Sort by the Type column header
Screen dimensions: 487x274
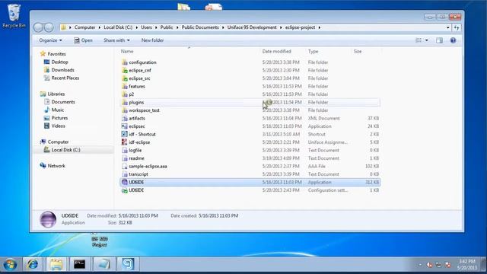tap(313, 51)
